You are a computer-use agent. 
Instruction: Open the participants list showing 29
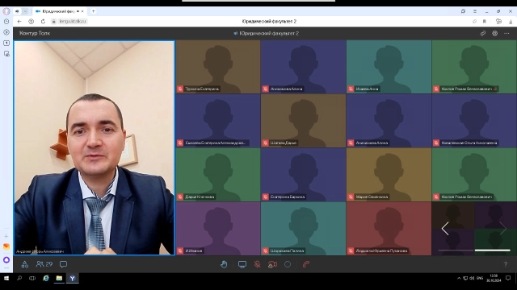coord(44,264)
